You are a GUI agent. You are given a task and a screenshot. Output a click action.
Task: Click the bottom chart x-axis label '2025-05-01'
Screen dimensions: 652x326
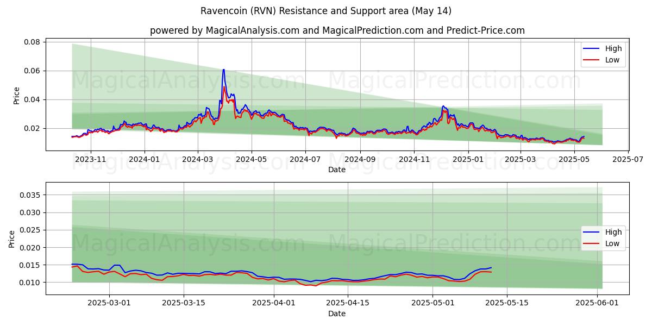click(432, 303)
